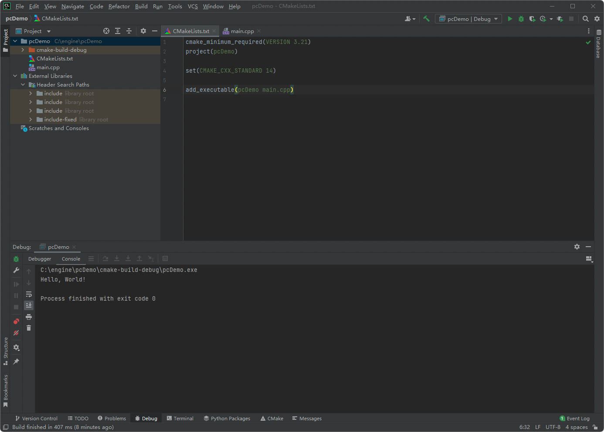The image size is (604, 432).
Task: Open the Database side panel
Action: [x=599, y=44]
